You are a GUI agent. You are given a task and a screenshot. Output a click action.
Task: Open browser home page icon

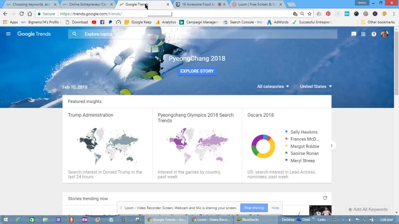tap(30, 14)
